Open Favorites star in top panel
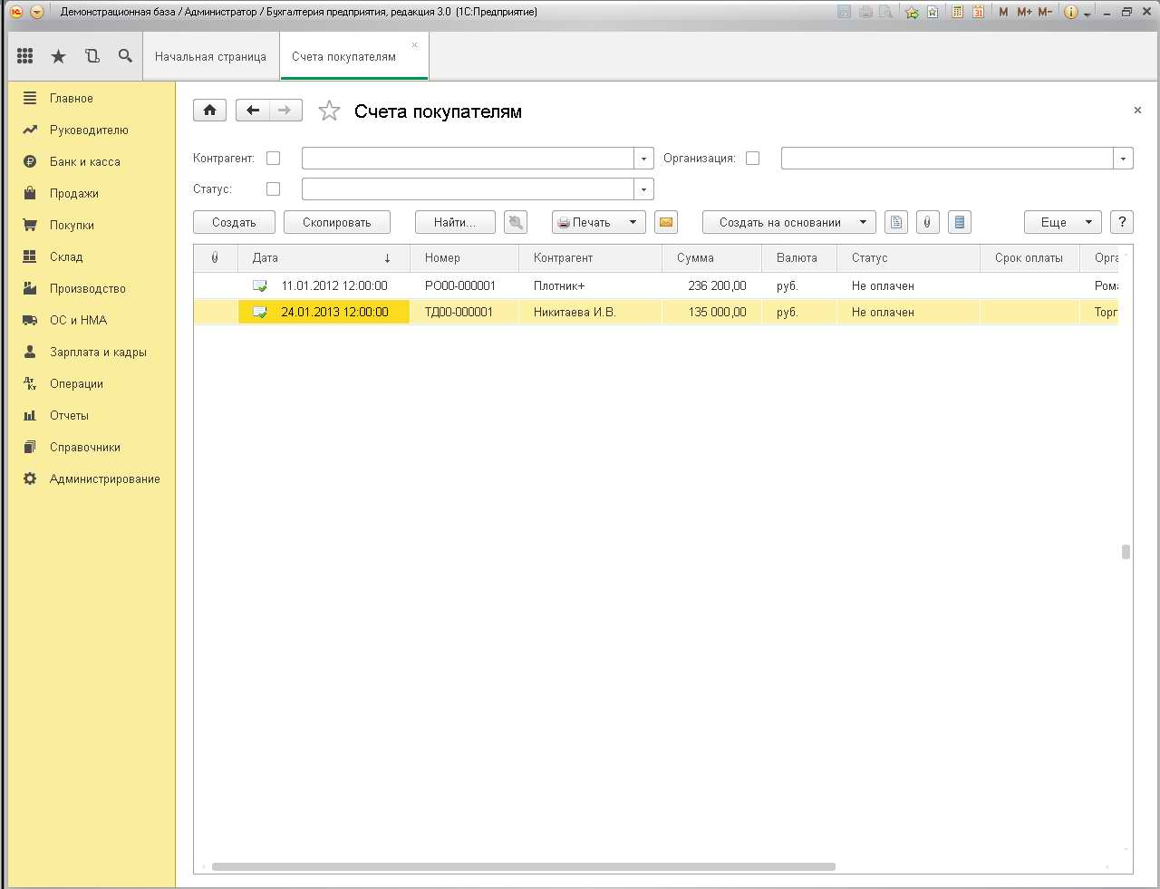 point(59,56)
